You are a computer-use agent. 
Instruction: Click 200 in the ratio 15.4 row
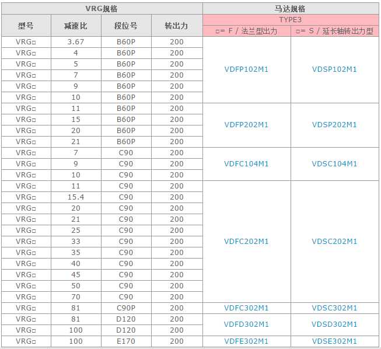tap(177, 197)
